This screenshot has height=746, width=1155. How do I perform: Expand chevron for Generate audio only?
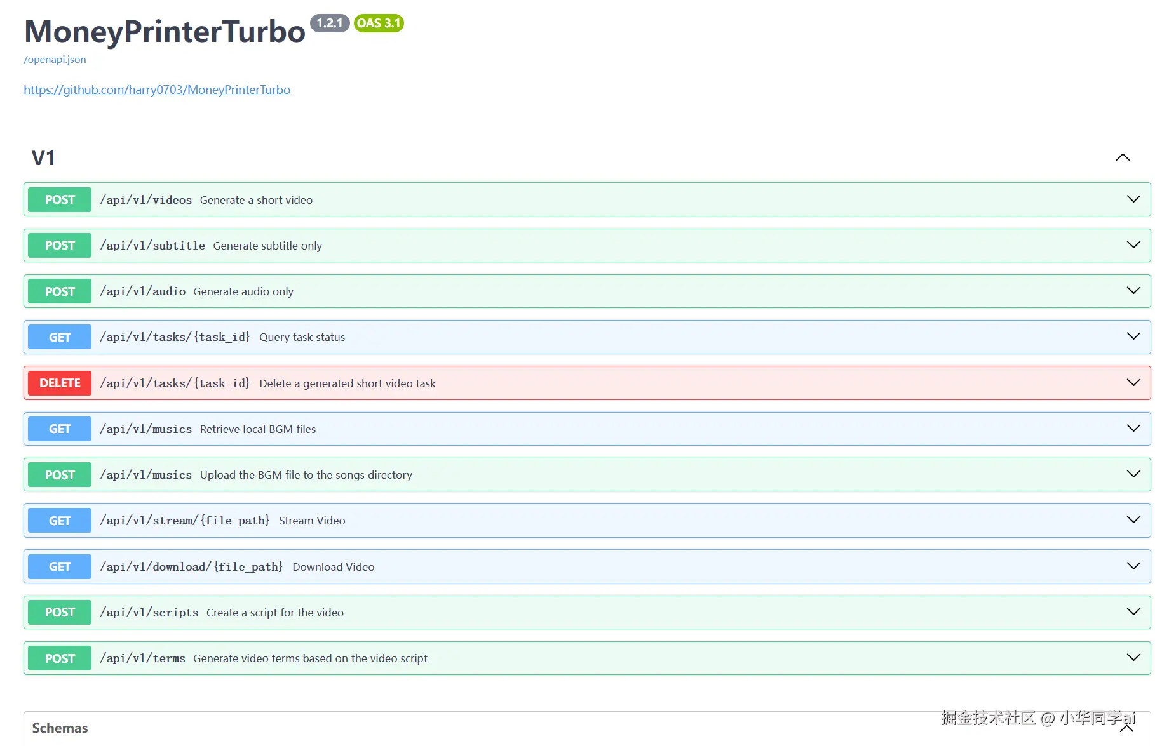pyautogui.click(x=1133, y=290)
